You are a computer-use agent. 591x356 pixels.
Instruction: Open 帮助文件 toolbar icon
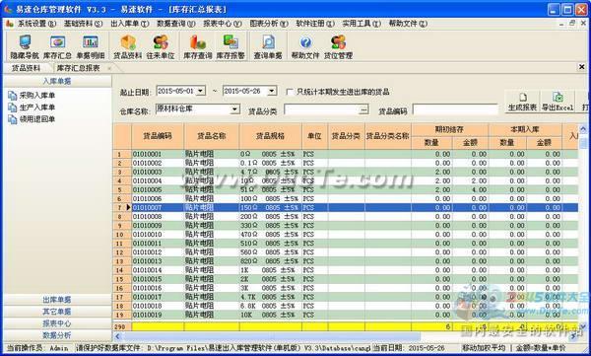click(305, 46)
